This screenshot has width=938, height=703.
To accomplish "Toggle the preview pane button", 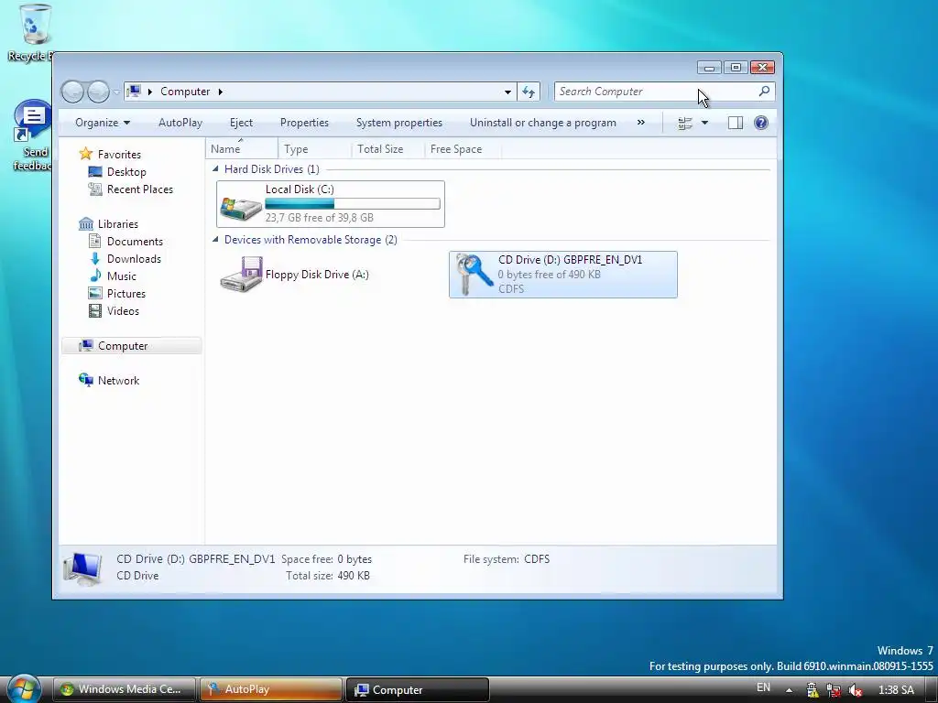I will pyautogui.click(x=736, y=123).
